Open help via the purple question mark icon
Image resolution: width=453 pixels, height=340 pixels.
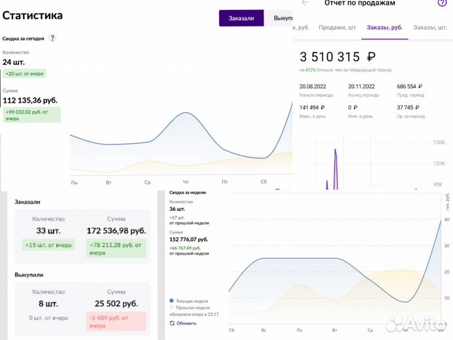point(441,3)
